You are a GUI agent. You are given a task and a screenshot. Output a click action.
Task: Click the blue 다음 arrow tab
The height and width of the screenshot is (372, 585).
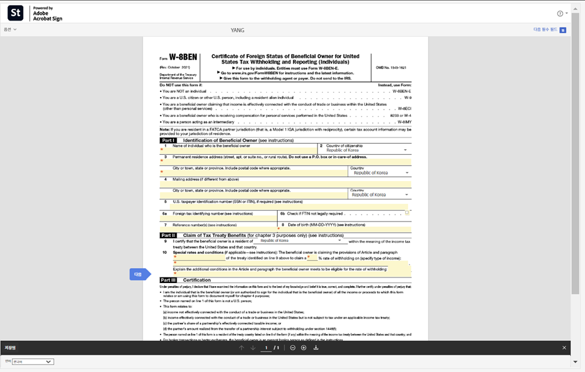pyautogui.click(x=140, y=274)
